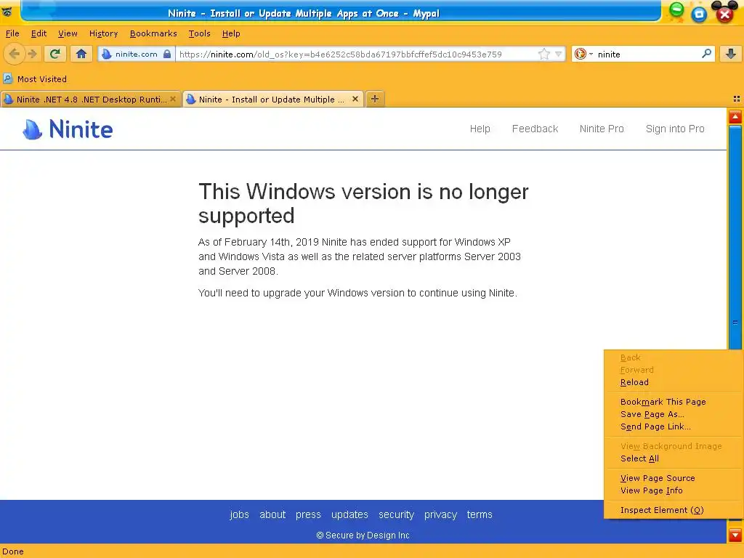The height and width of the screenshot is (558, 744).
Task: Click the Mypal raccoon icon in title bar
Action: point(7,12)
